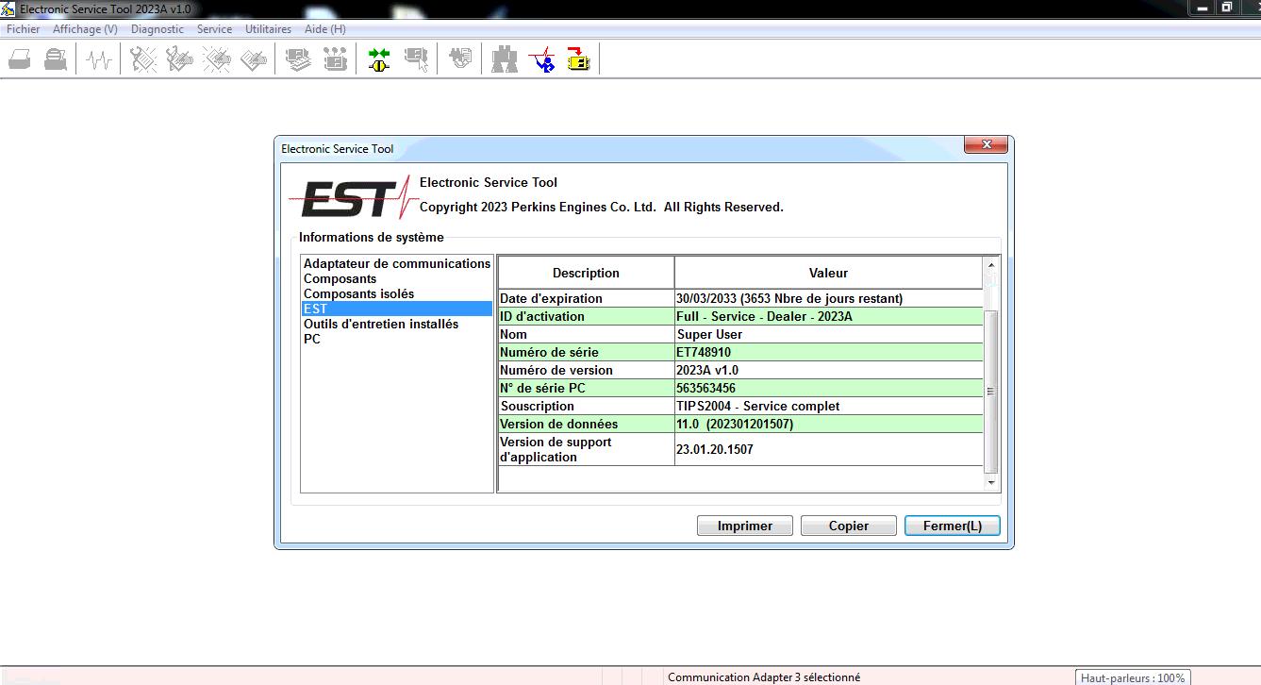The image size is (1261, 685).
Task: Click the ECM selector toolbar icon
Action: [416, 58]
